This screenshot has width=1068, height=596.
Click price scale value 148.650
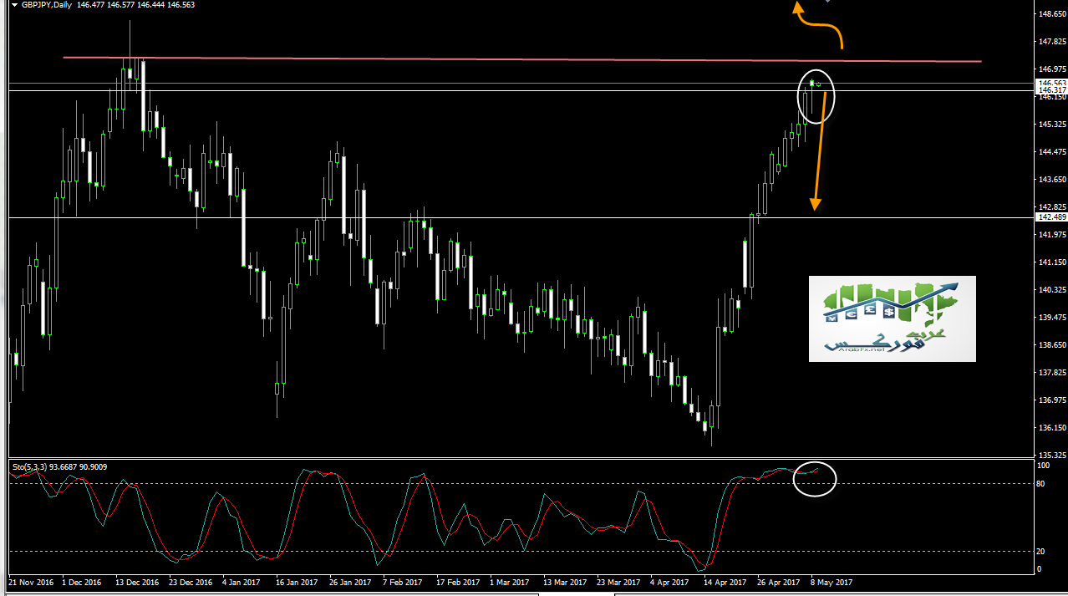1050,14
